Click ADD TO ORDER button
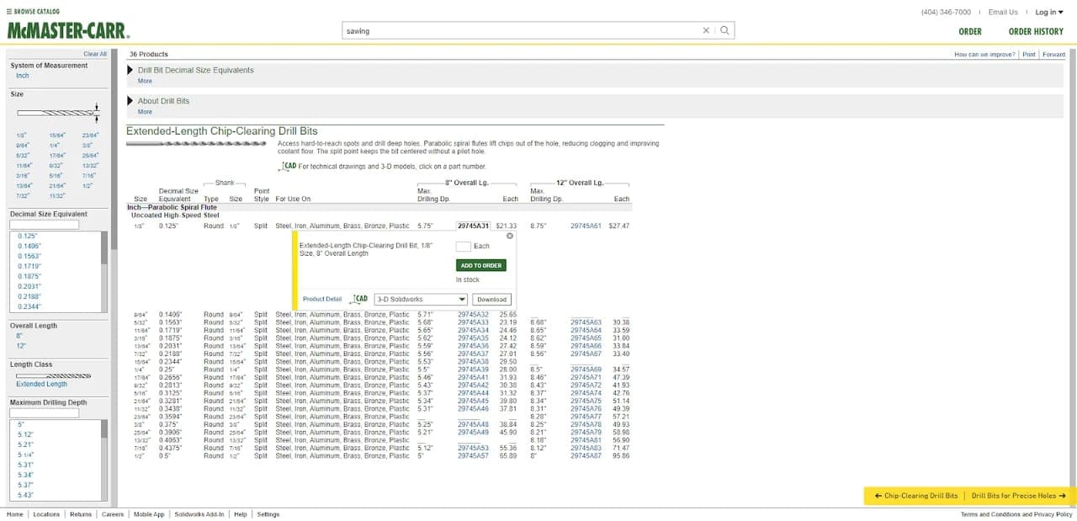Image resolution: width=1077 pixels, height=521 pixels. click(481, 265)
